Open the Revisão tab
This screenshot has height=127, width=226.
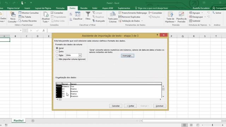click(84, 8)
